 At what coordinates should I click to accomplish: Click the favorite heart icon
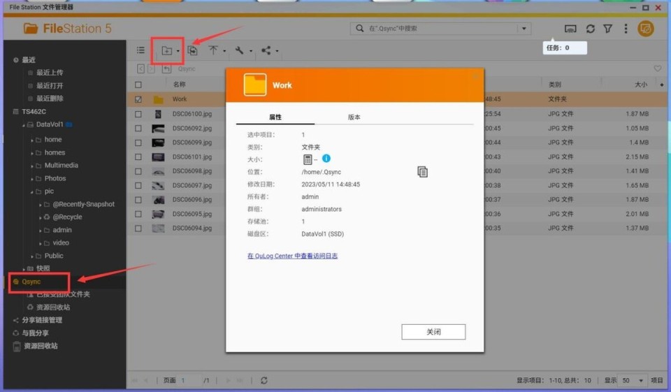point(657,68)
